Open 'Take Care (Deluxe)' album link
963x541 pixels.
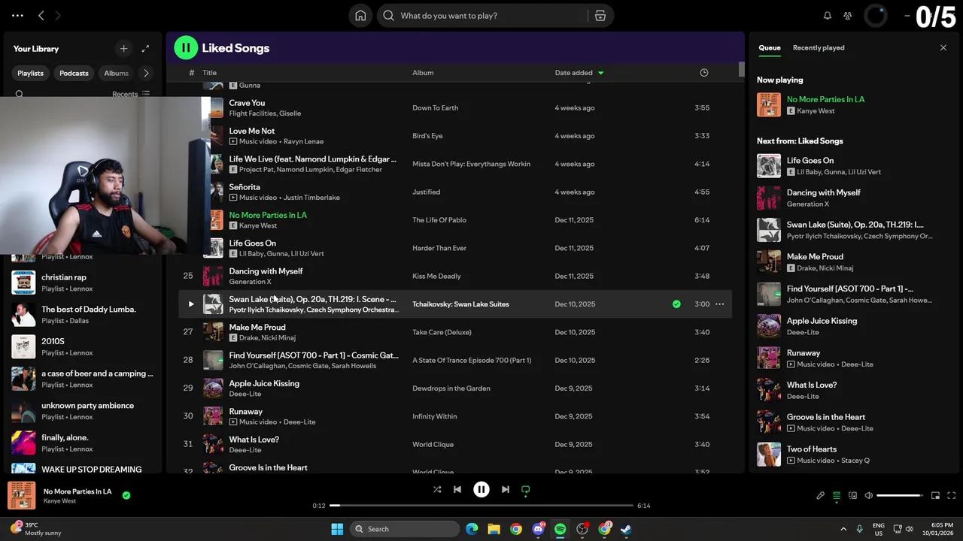(442, 332)
